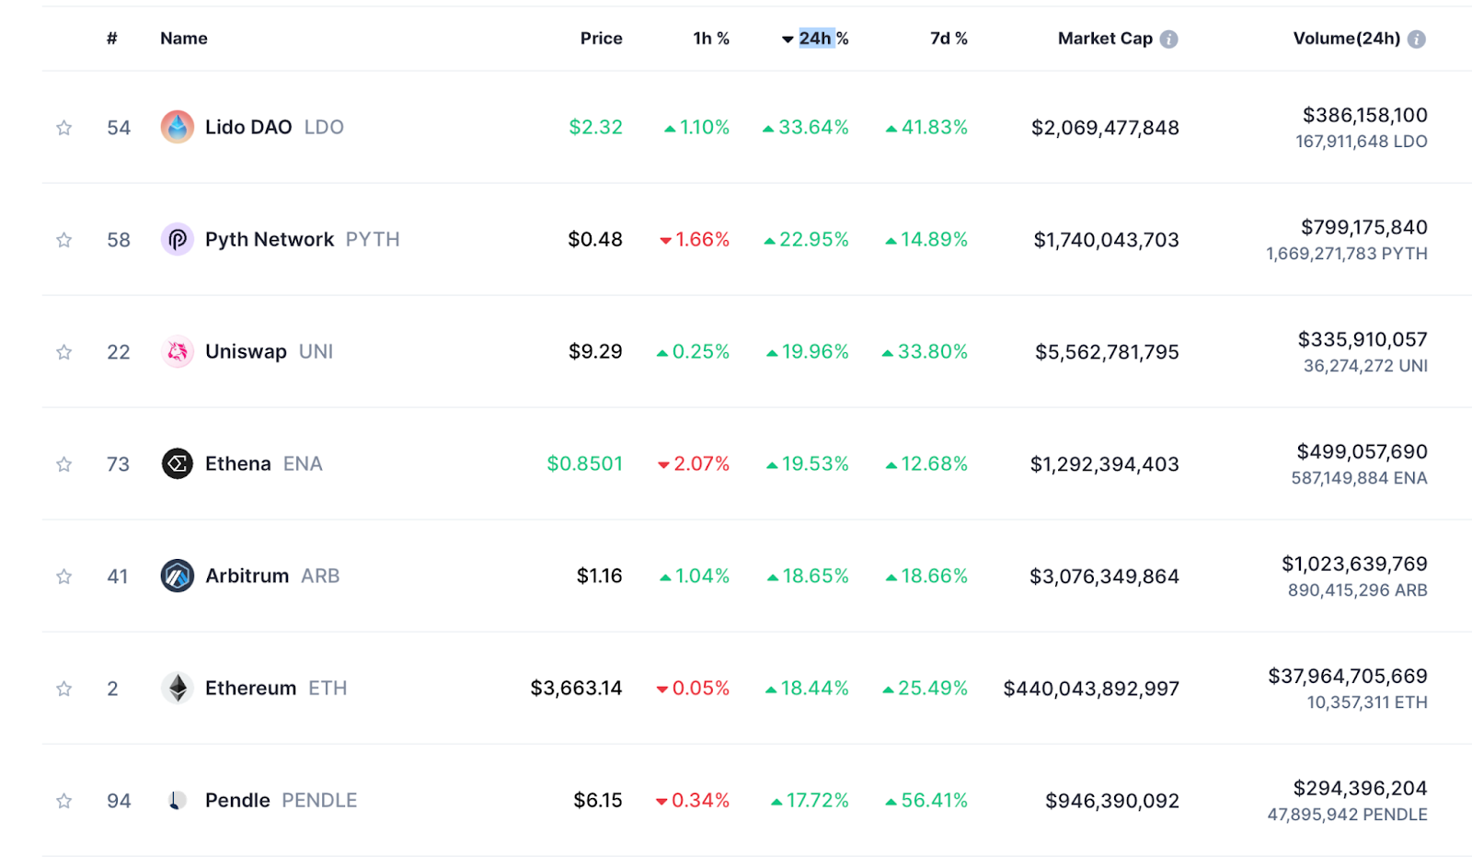This screenshot has height=867, width=1472.
Task: Star Pendle in the watchlist
Action: pos(63,801)
